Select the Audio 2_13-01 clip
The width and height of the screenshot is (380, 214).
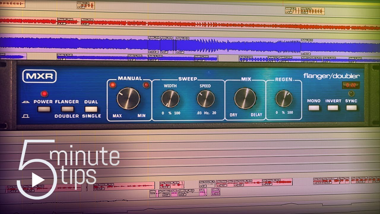92,57
